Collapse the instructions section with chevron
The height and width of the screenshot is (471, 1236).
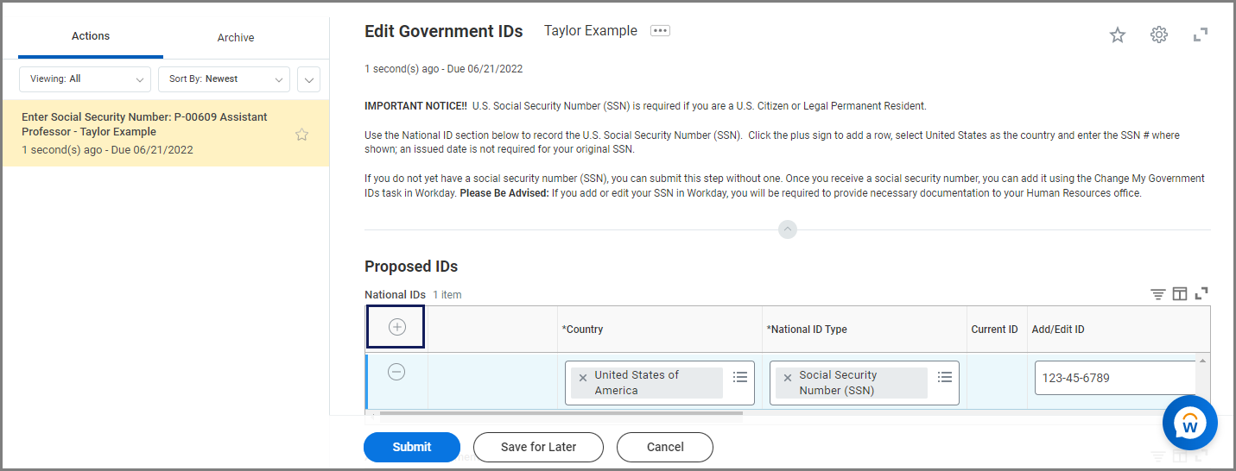pyautogui.click(x=787, y=229)
